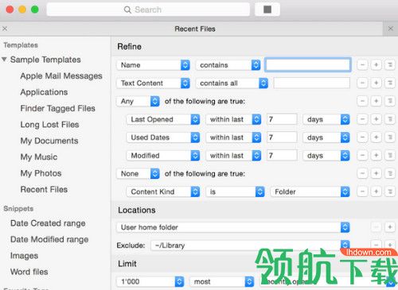Click the Text Content value field
The width and height of the screenshot is (398, 290).
pos(312,83)
